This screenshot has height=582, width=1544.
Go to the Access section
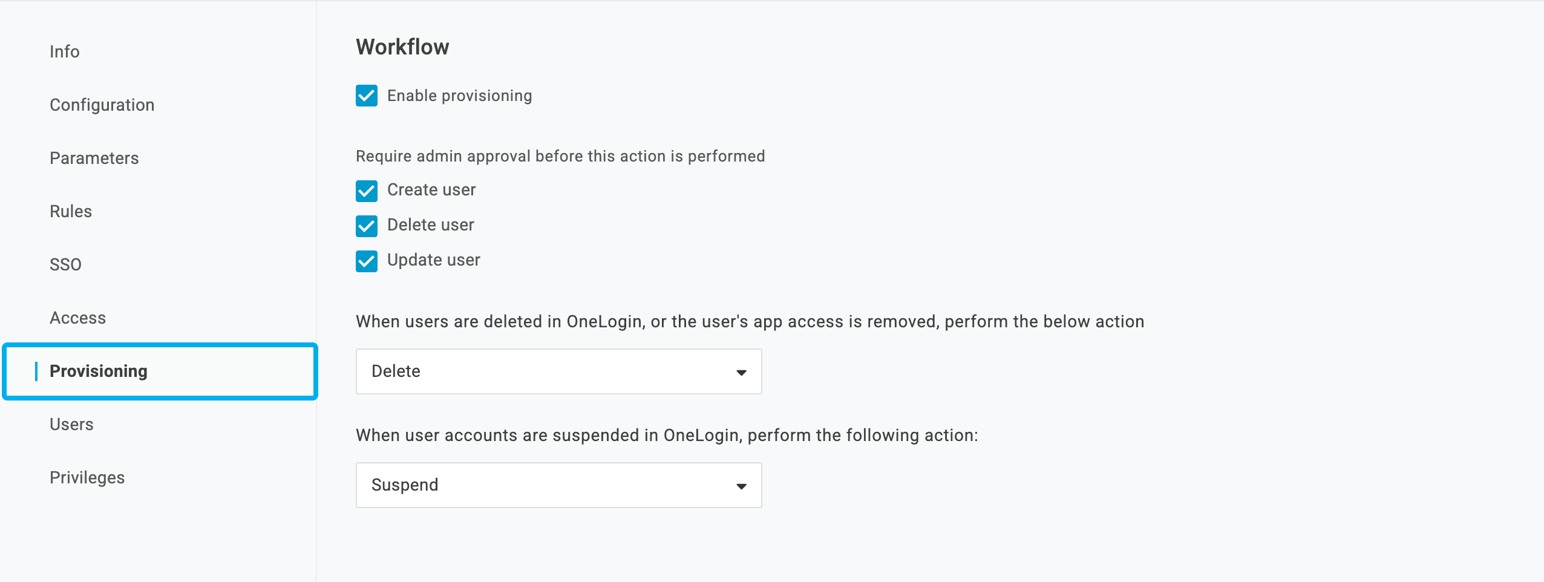[x=78, y=317]
